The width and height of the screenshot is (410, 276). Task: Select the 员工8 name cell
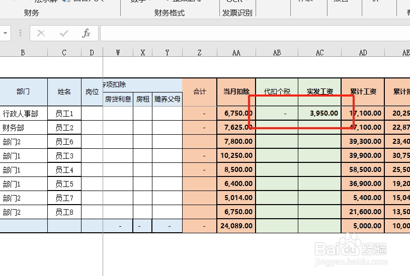64,212
